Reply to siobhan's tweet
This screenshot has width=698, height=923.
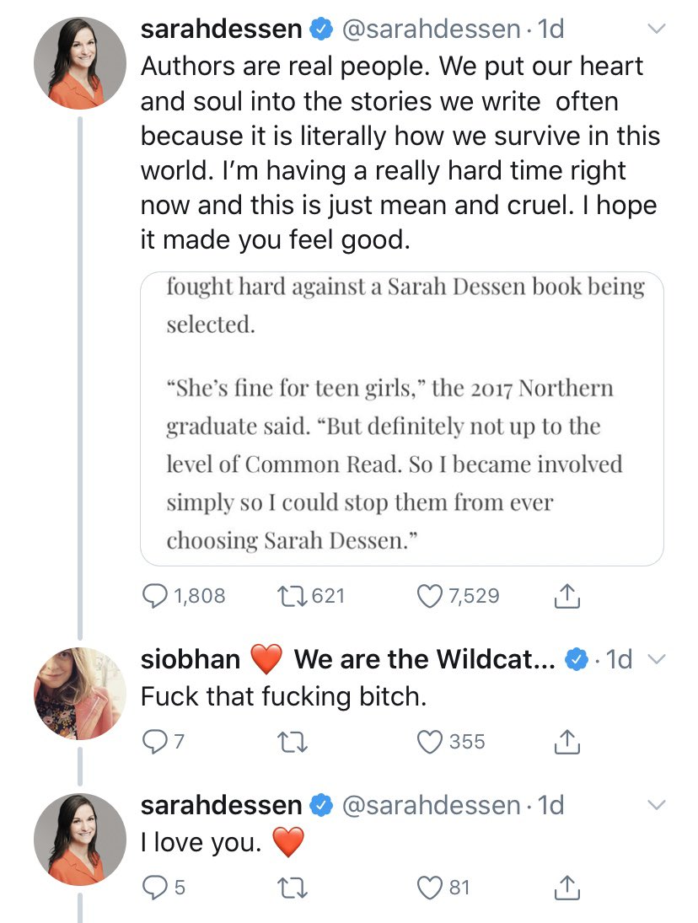pyautogui.click(x=153, y=742)
